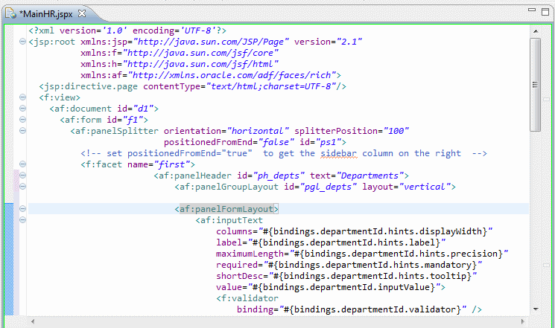Viewport: 555px width, 328px height.
Task: Collapse the f:view element fold
Action: 22,97
